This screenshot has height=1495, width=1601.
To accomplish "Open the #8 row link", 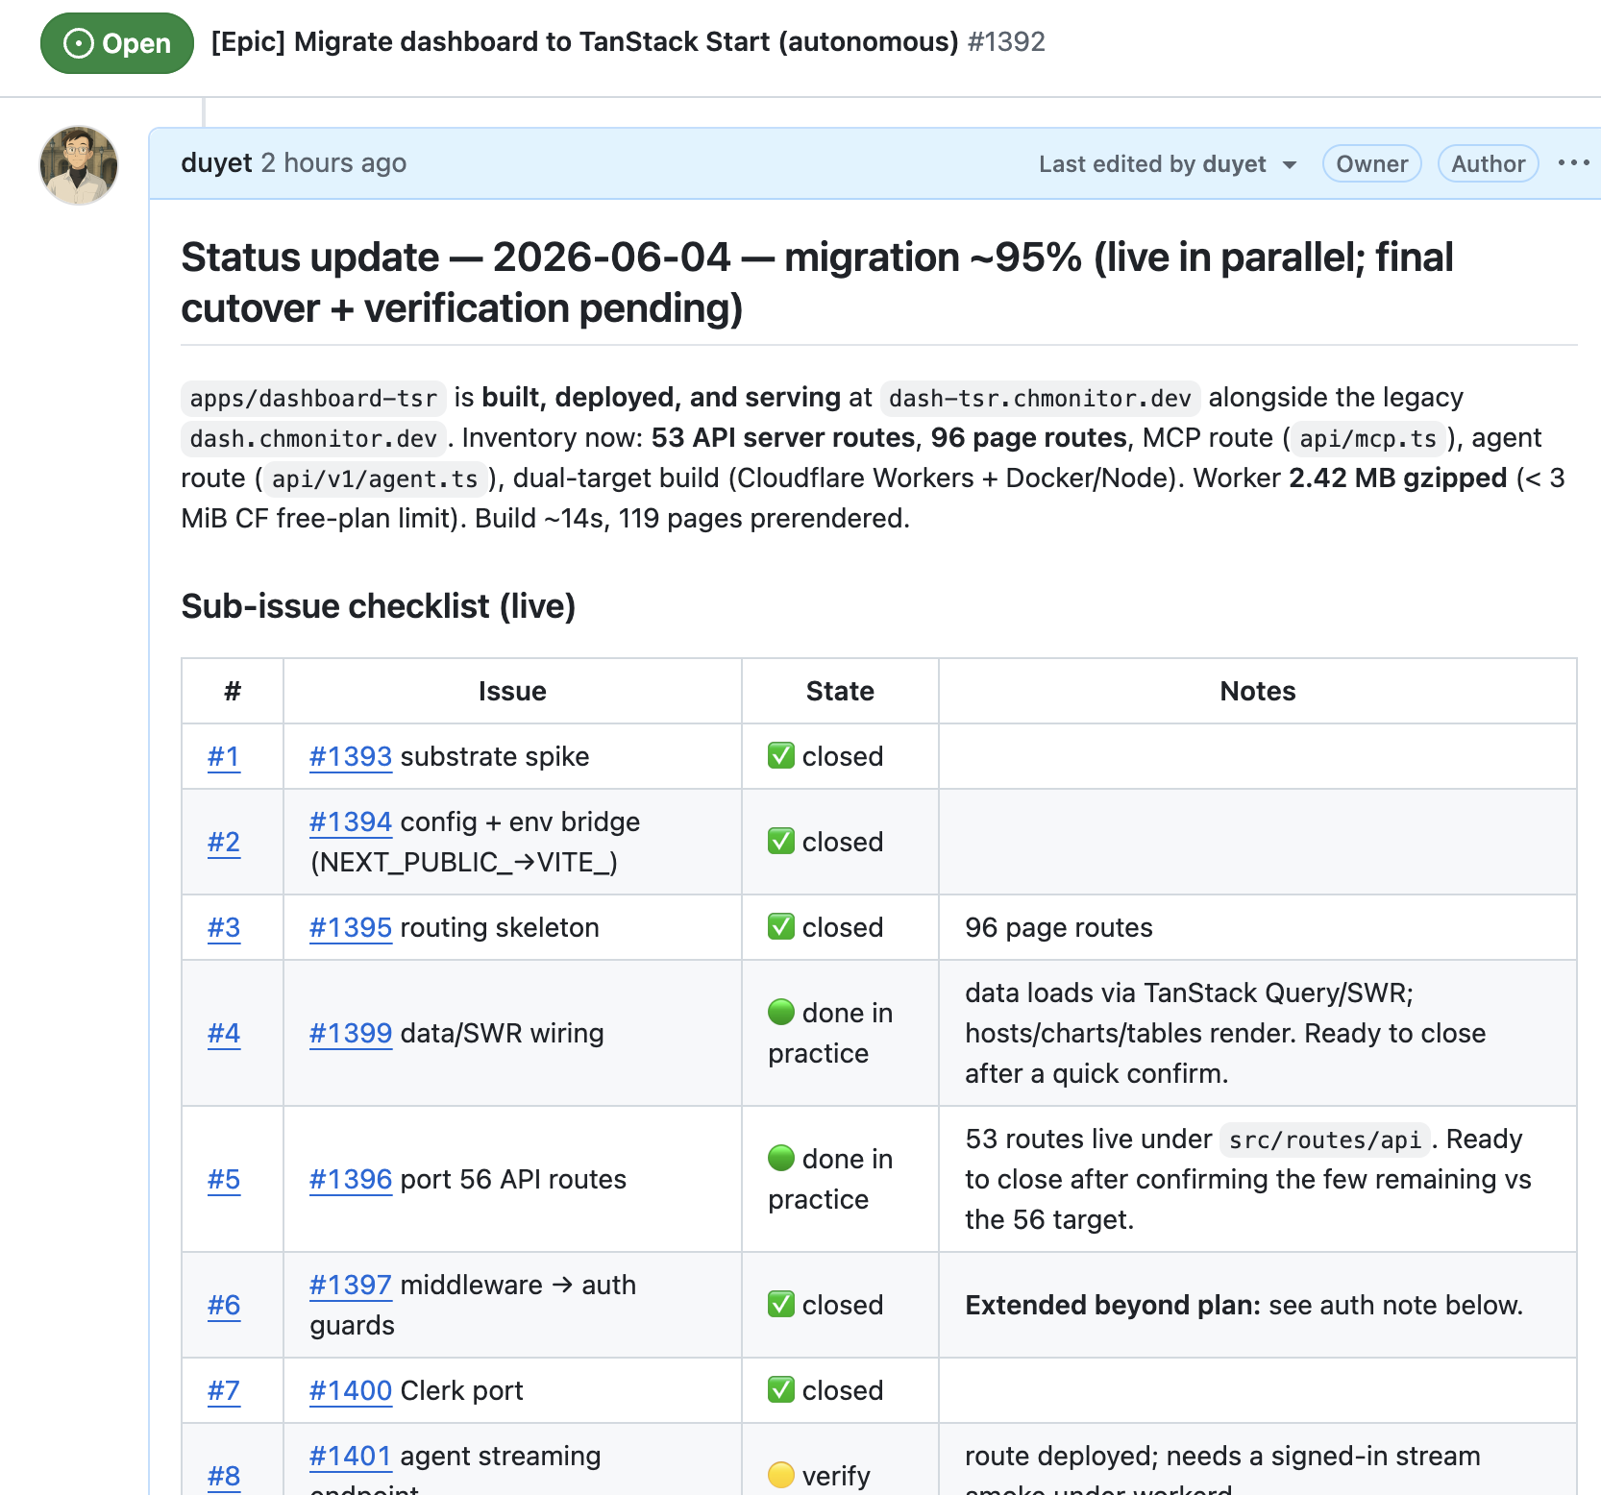I will point(224,1477).
